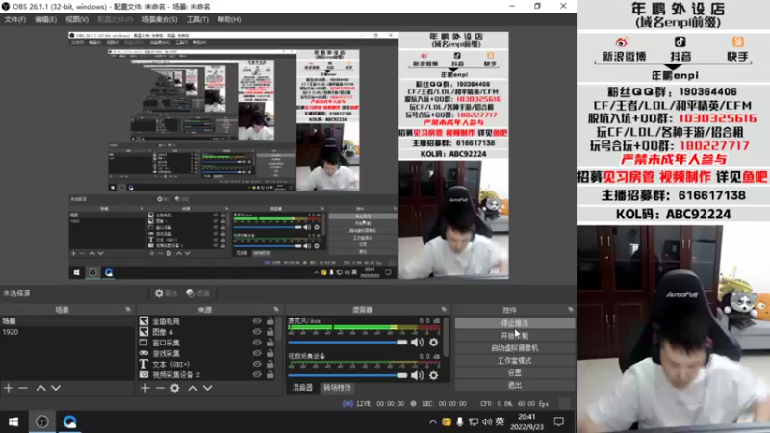This screenshot has height=433, width=770.
Task: Click the image icon of 图像 4
Action: pyautogui.click(x=143, y=332)
